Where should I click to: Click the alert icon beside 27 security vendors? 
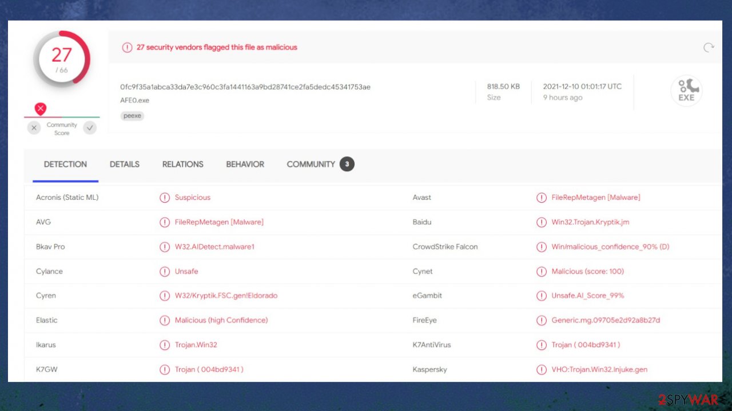tap(128, 47)
